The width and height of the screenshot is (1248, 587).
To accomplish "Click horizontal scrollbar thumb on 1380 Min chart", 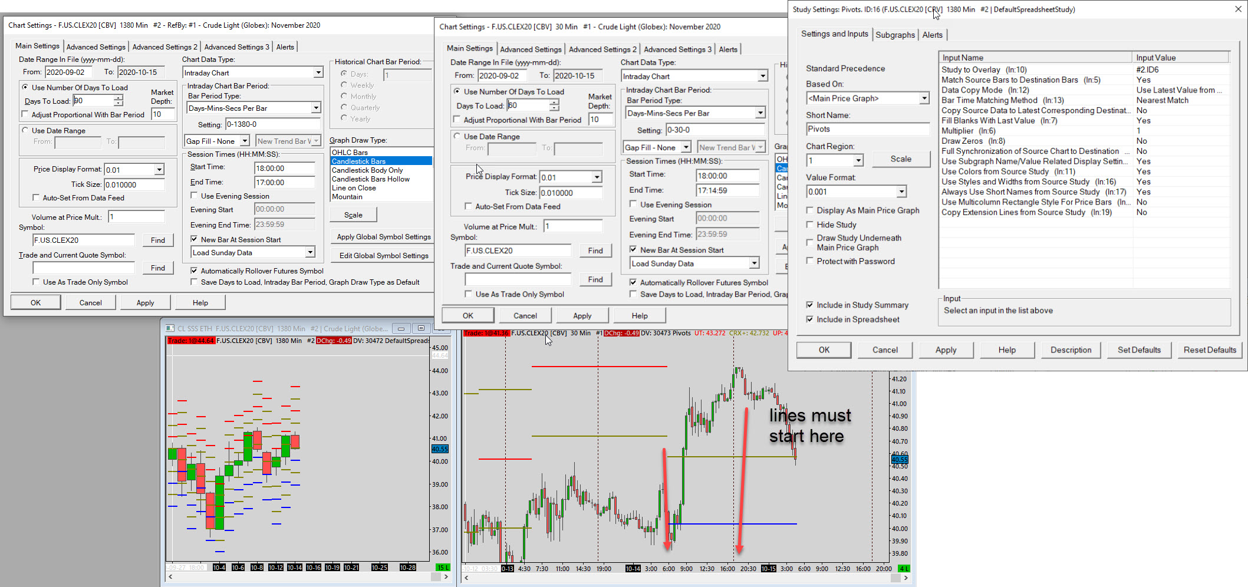I will (x=436, y=577).
